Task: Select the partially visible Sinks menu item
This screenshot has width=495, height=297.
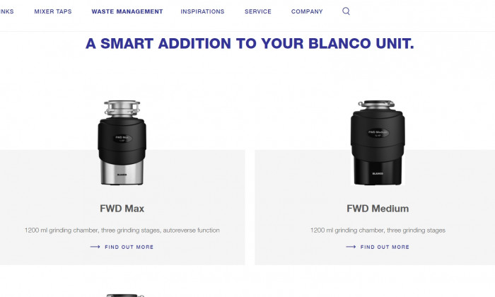Action: (6, 12)
